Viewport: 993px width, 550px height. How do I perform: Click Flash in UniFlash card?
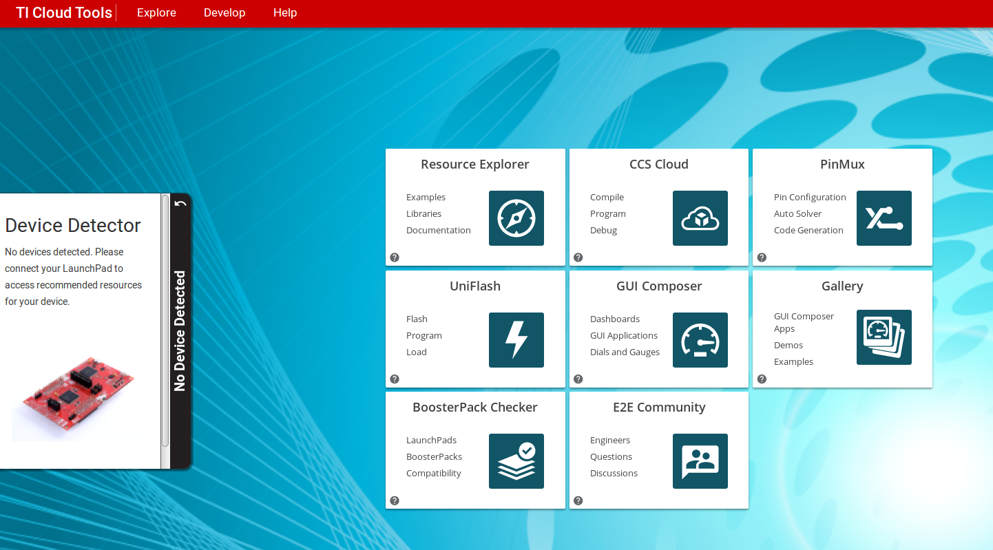click(417, 319)
